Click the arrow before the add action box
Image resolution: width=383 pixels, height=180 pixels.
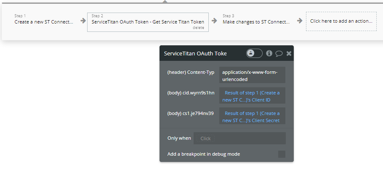point(300,21)
